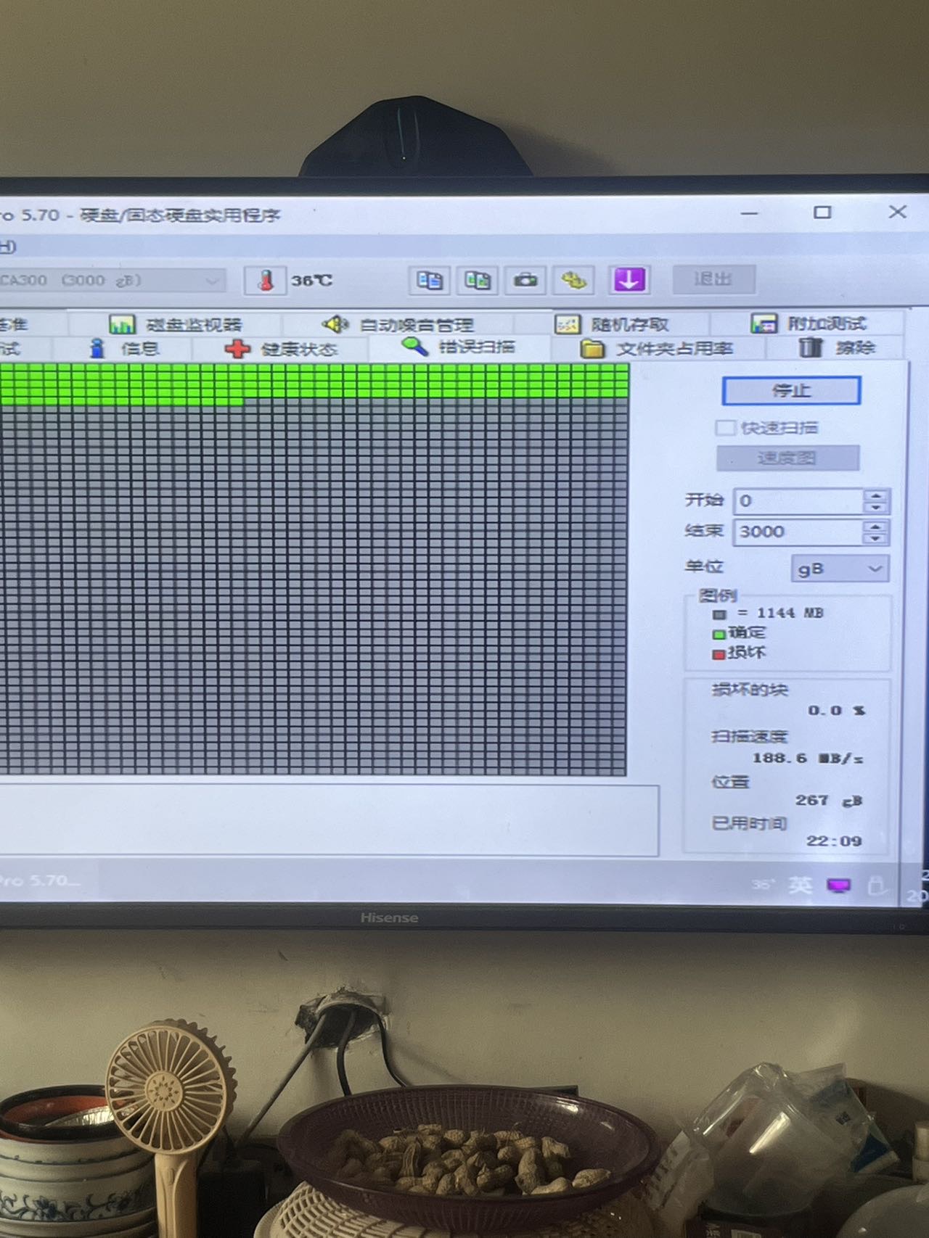
Task: Click the damaged blocks value 0.0 %
Action: pos(836,711)
